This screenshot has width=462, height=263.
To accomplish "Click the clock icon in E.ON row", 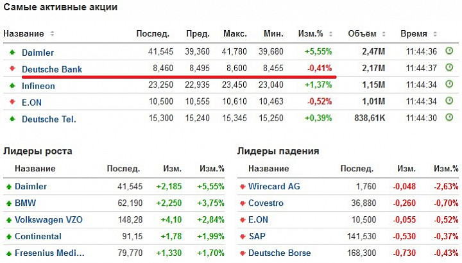I will (449, 101).
